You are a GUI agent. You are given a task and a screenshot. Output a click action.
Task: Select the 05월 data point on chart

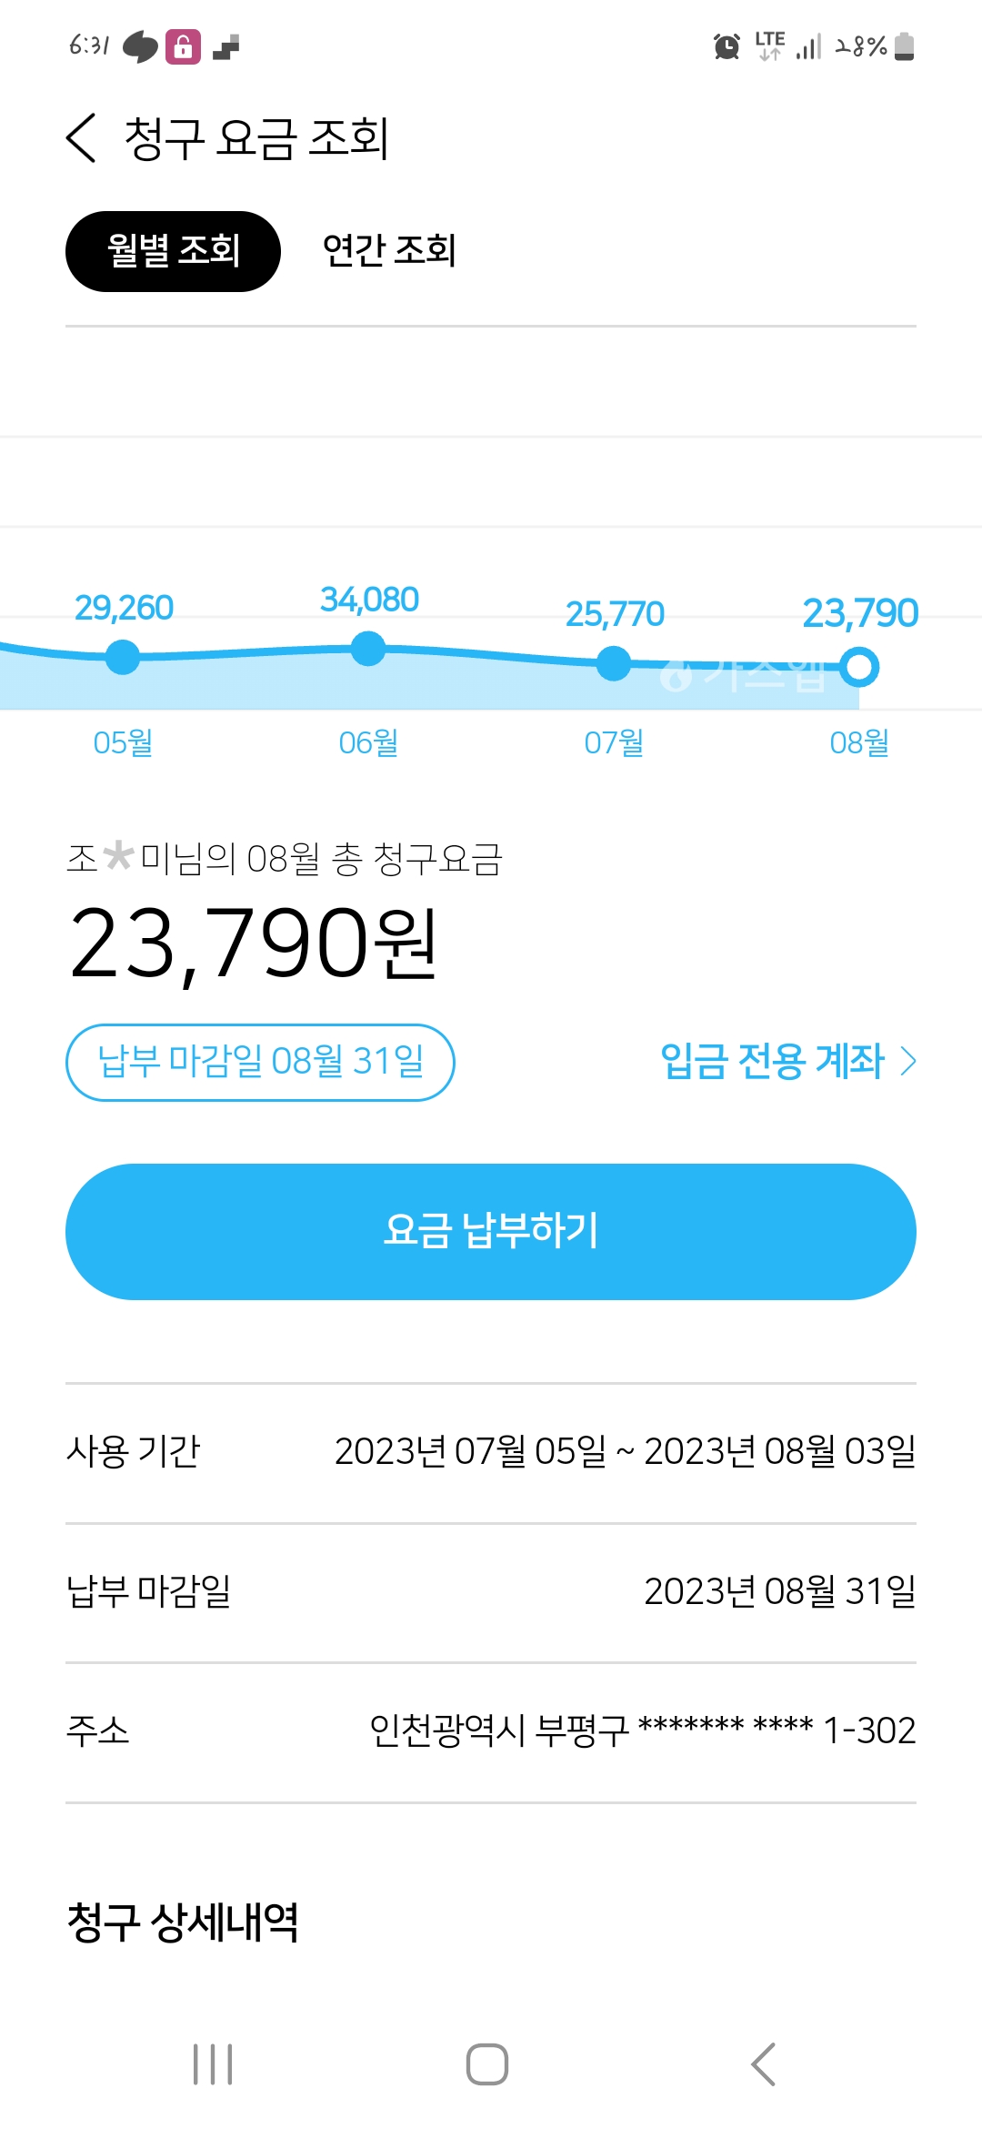click(123, 656)
